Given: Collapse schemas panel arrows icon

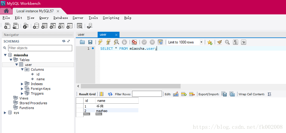Looking at the screenshot, I should pyautogui.click(x=69, y=41).
